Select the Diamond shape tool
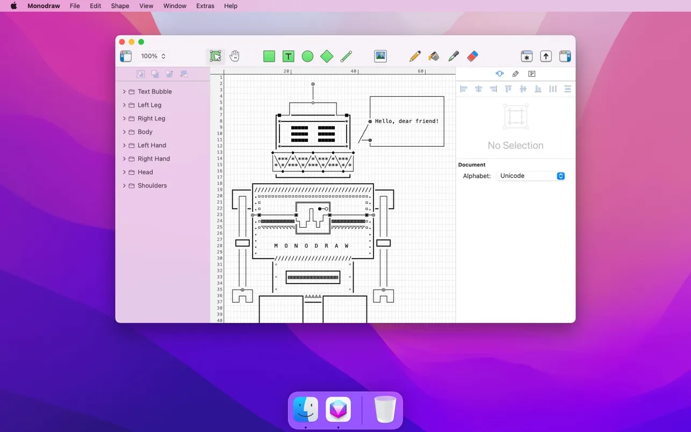Image resolution: width=691 pixels, height=432 pixels. (327, 56)
